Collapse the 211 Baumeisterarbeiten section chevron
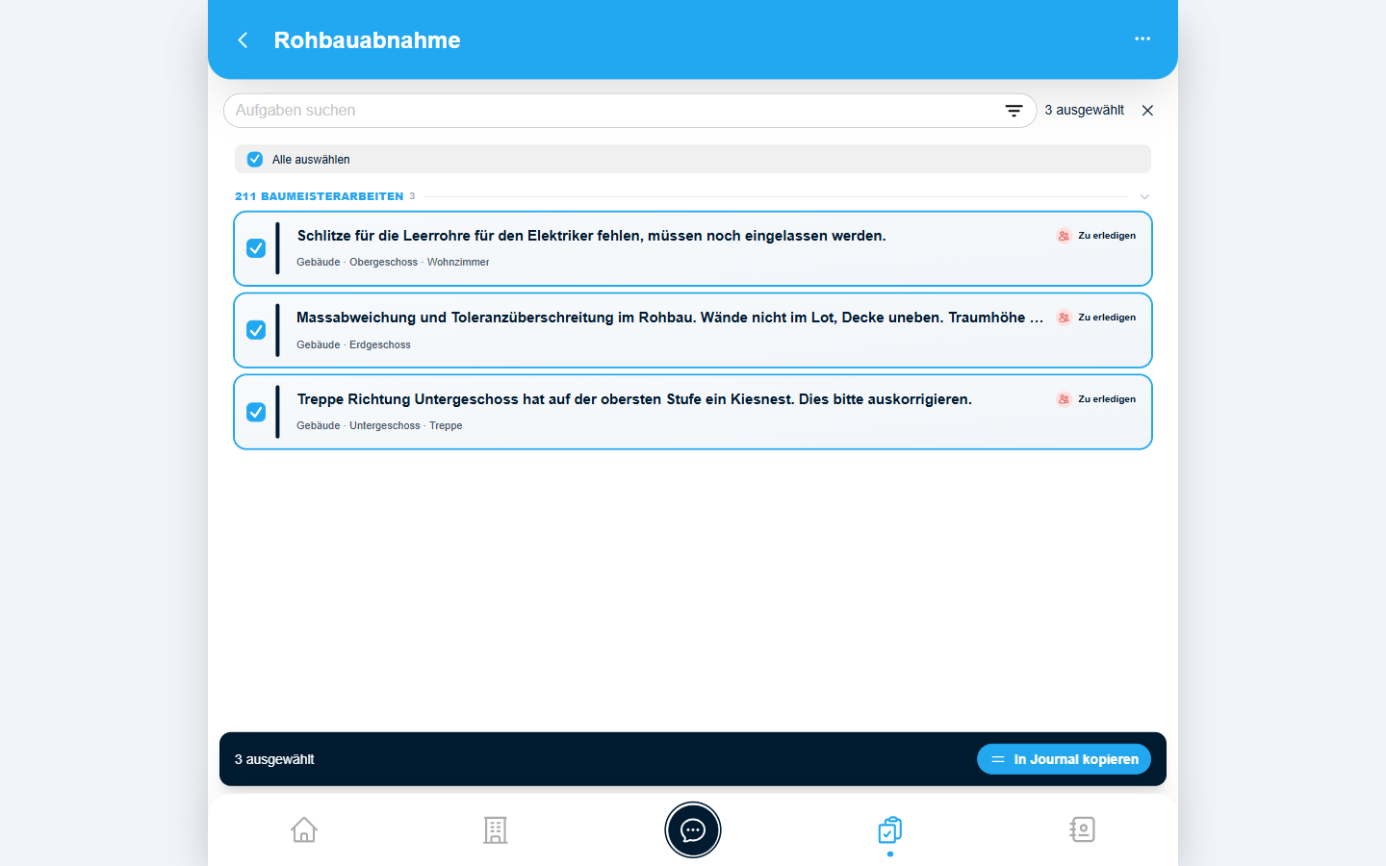This screenshot has width=1386, height=866. (1144, 196)
